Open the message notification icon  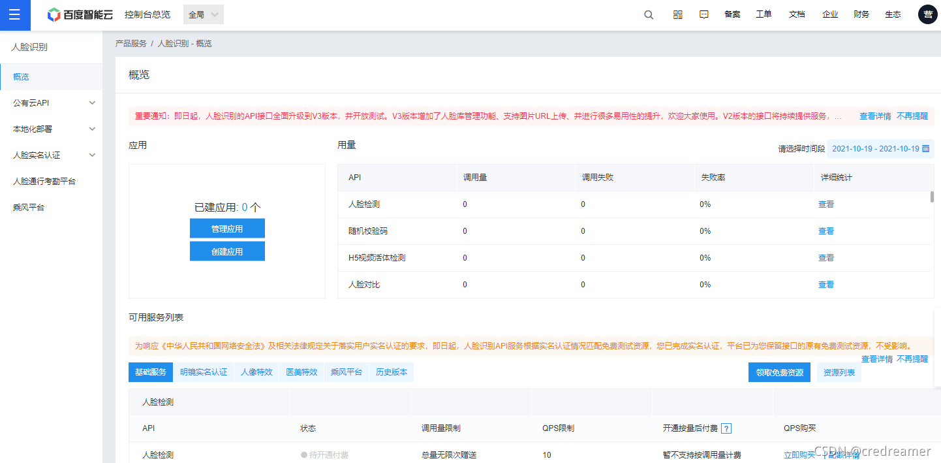pos(704,14)
